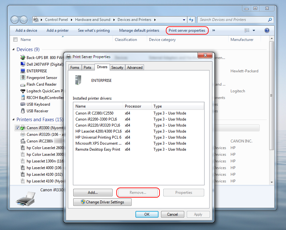Screen dimensions: 286x230
Task: Click the refresh icon beside address bar
Action: point(191,20)
